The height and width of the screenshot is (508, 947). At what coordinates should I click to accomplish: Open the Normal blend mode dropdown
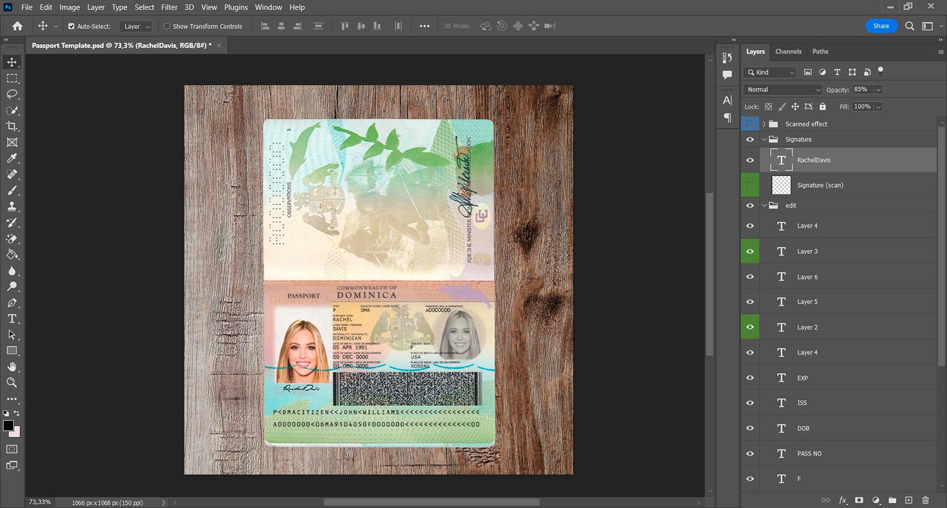click(783, 90)
